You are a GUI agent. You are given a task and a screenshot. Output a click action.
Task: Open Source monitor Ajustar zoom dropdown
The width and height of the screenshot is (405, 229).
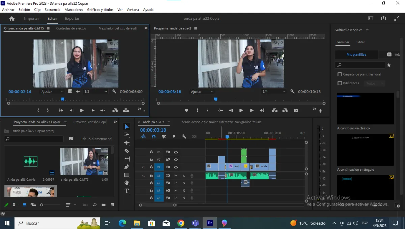[52, 92]
